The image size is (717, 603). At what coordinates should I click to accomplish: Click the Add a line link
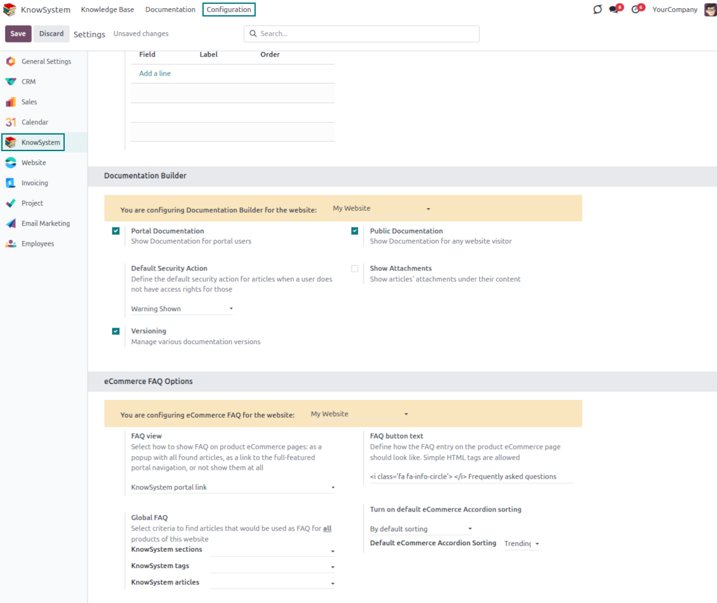155,74
